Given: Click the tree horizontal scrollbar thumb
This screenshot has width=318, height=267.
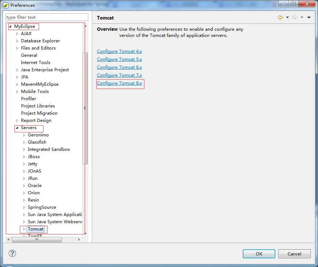Looking at the screenshot, I should point(37,240).
